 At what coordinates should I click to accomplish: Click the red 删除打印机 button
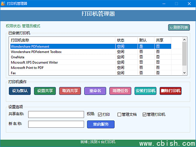pyautogui.click(x=171, y=91)
